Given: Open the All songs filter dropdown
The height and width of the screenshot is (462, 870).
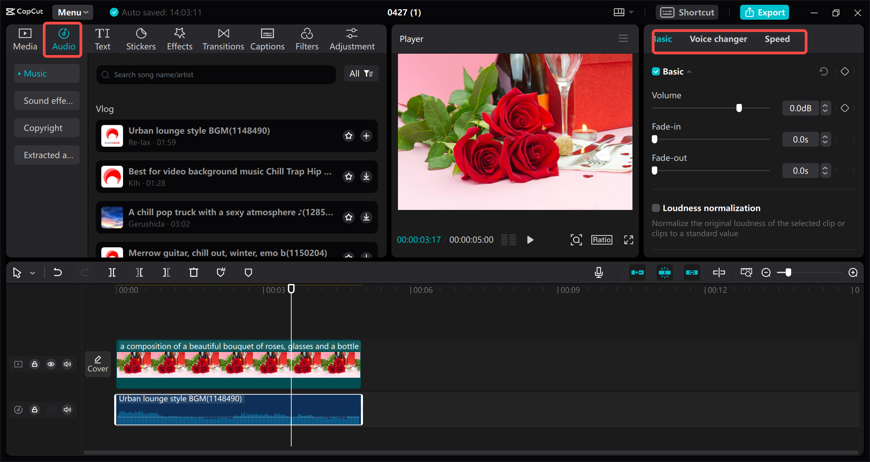Looking at the screenshot, I should click(x=361, y=74).
